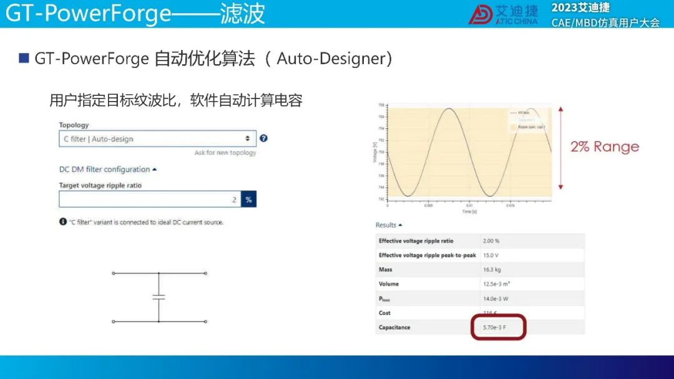Click the C filter circuit schematic diagram

[x=159, y=297]
